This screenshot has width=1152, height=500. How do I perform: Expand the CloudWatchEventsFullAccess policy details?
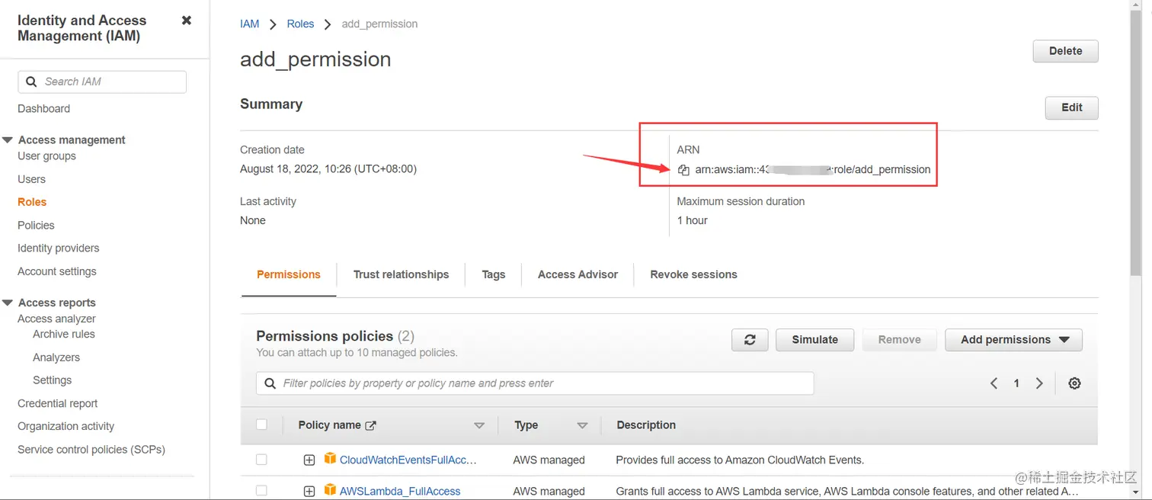coord(309,460)
